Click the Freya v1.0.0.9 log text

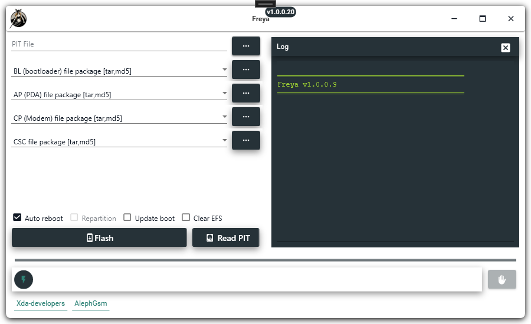[x=307, y=85]
